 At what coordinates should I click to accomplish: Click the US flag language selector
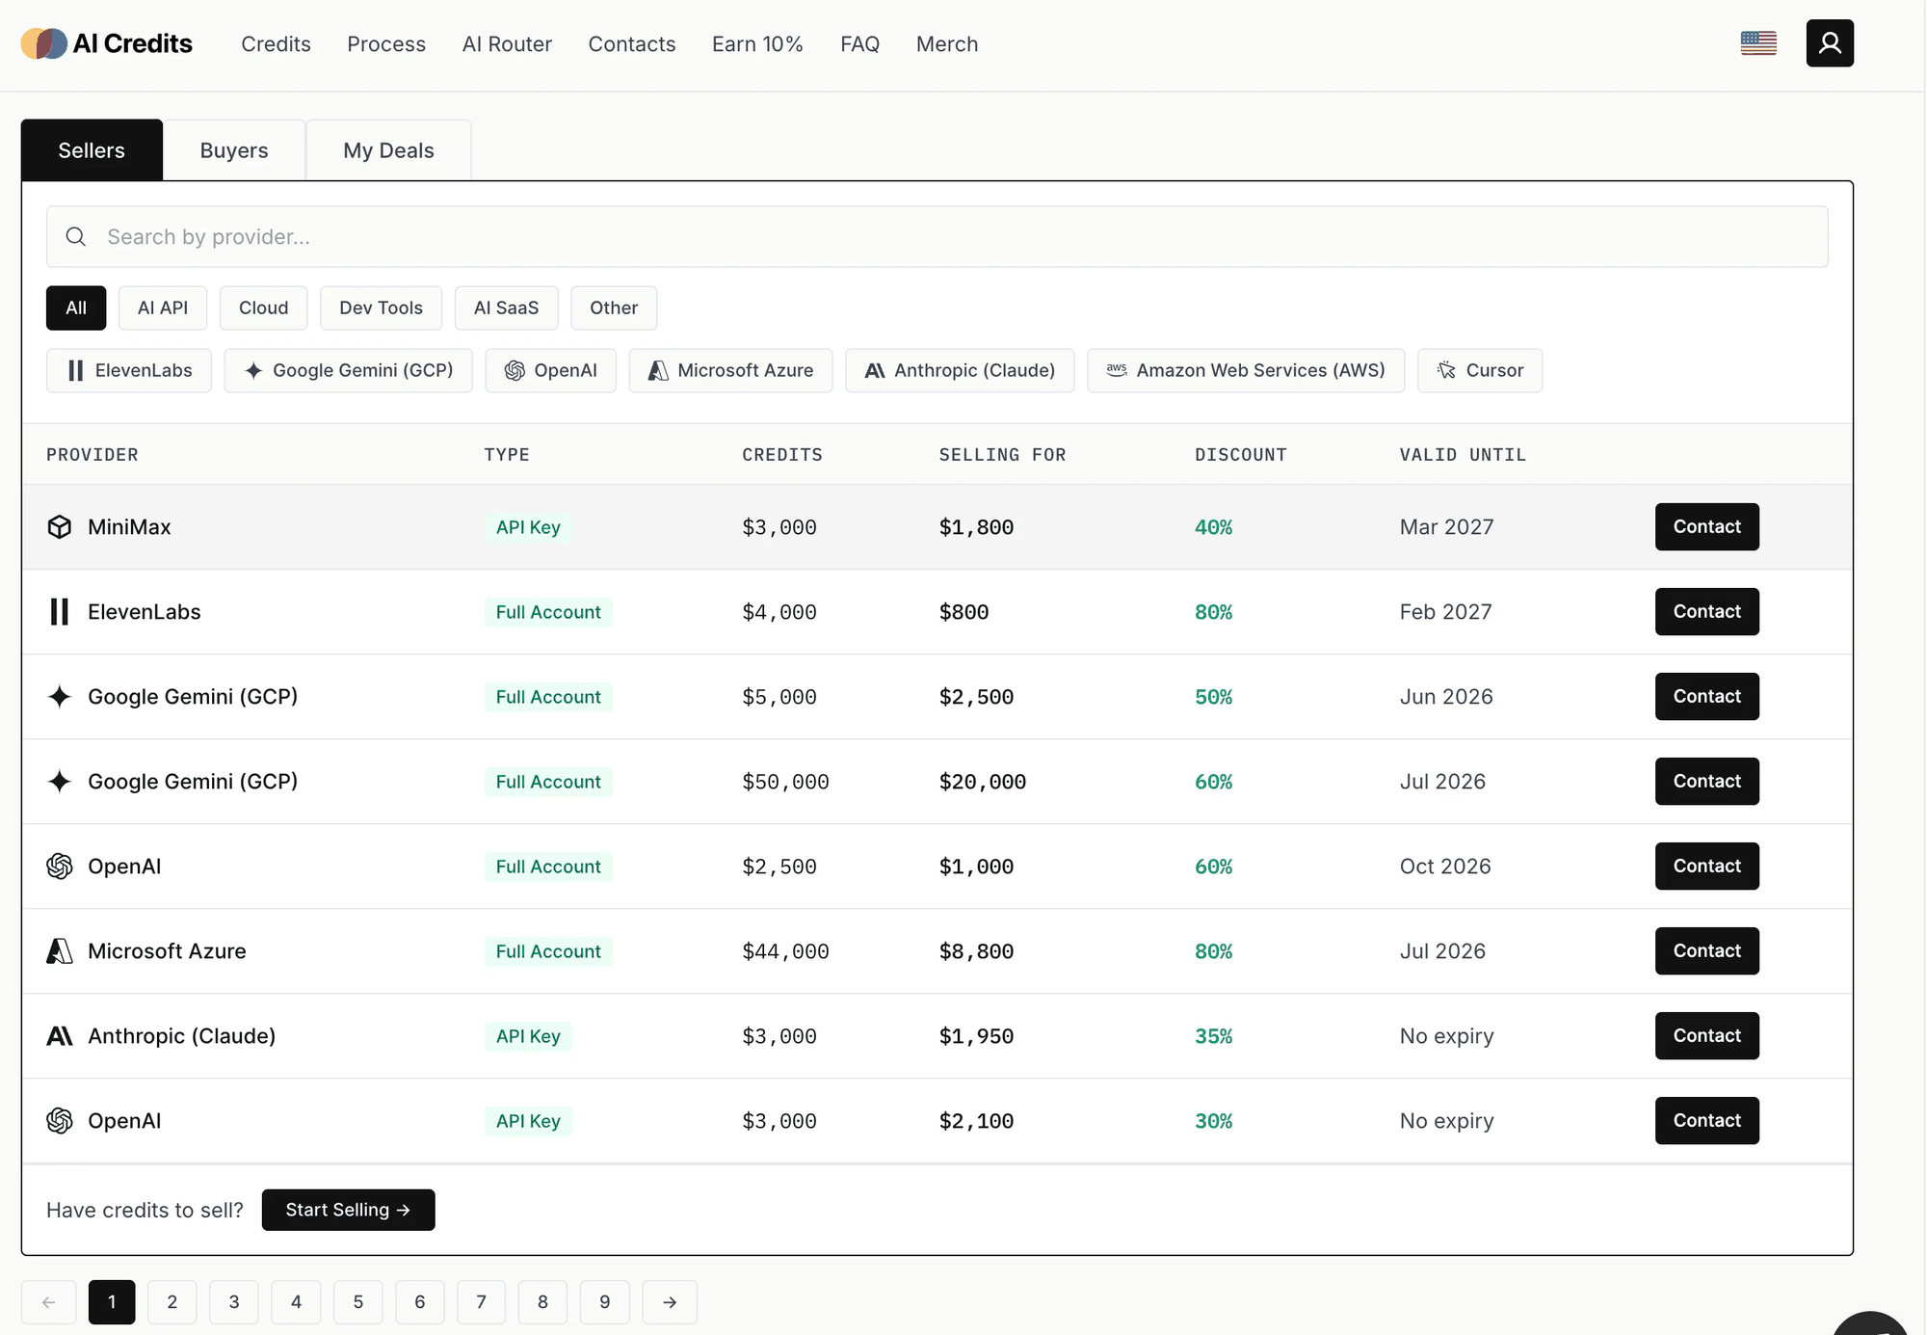(x=1758, y=43)
